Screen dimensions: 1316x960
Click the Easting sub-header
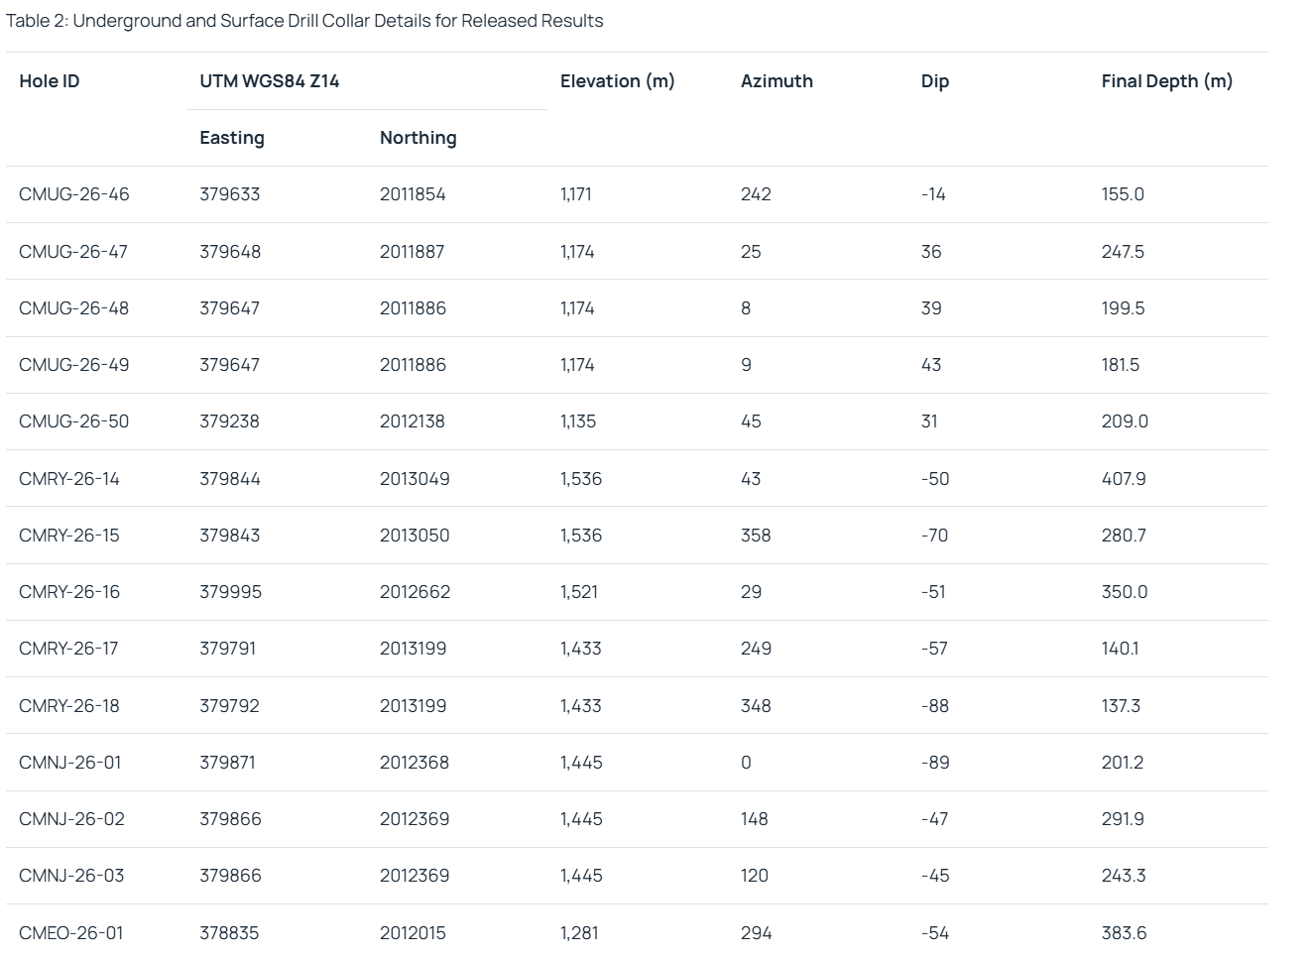[x=232, y=138]
